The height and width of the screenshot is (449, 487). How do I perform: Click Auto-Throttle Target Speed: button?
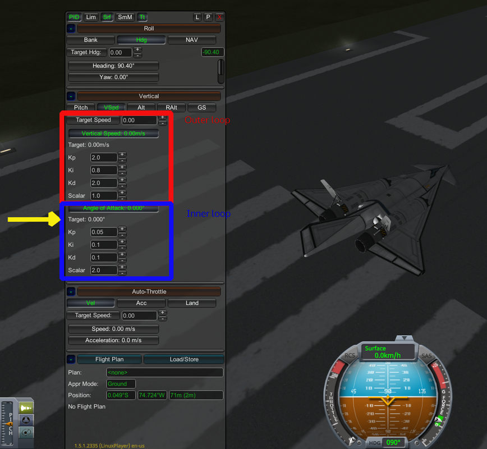[x=93, y=315]
